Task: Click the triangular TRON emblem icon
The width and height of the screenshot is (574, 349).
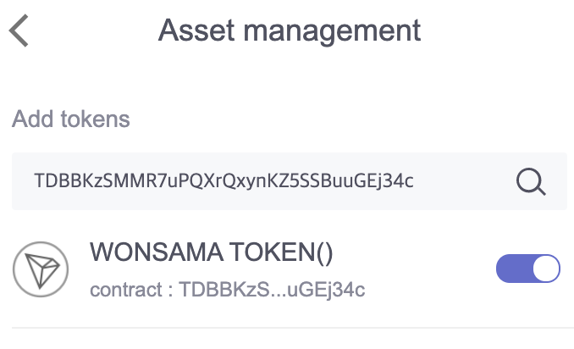Action: [40, 269]
